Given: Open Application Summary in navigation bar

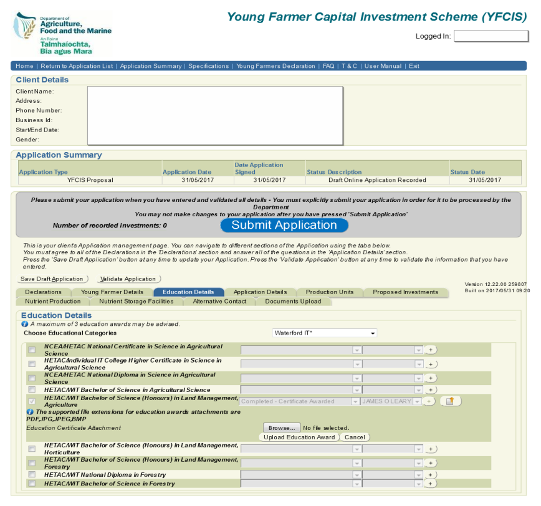Looking at the screenshot, I should 151,66.
